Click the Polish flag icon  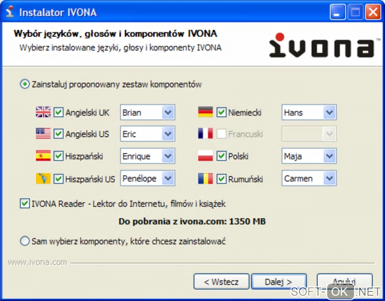[x=205, y=156]
